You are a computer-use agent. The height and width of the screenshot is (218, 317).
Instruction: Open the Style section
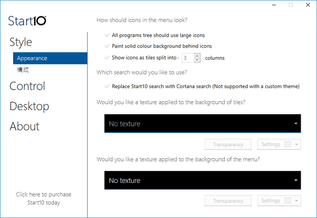[21, 42]
